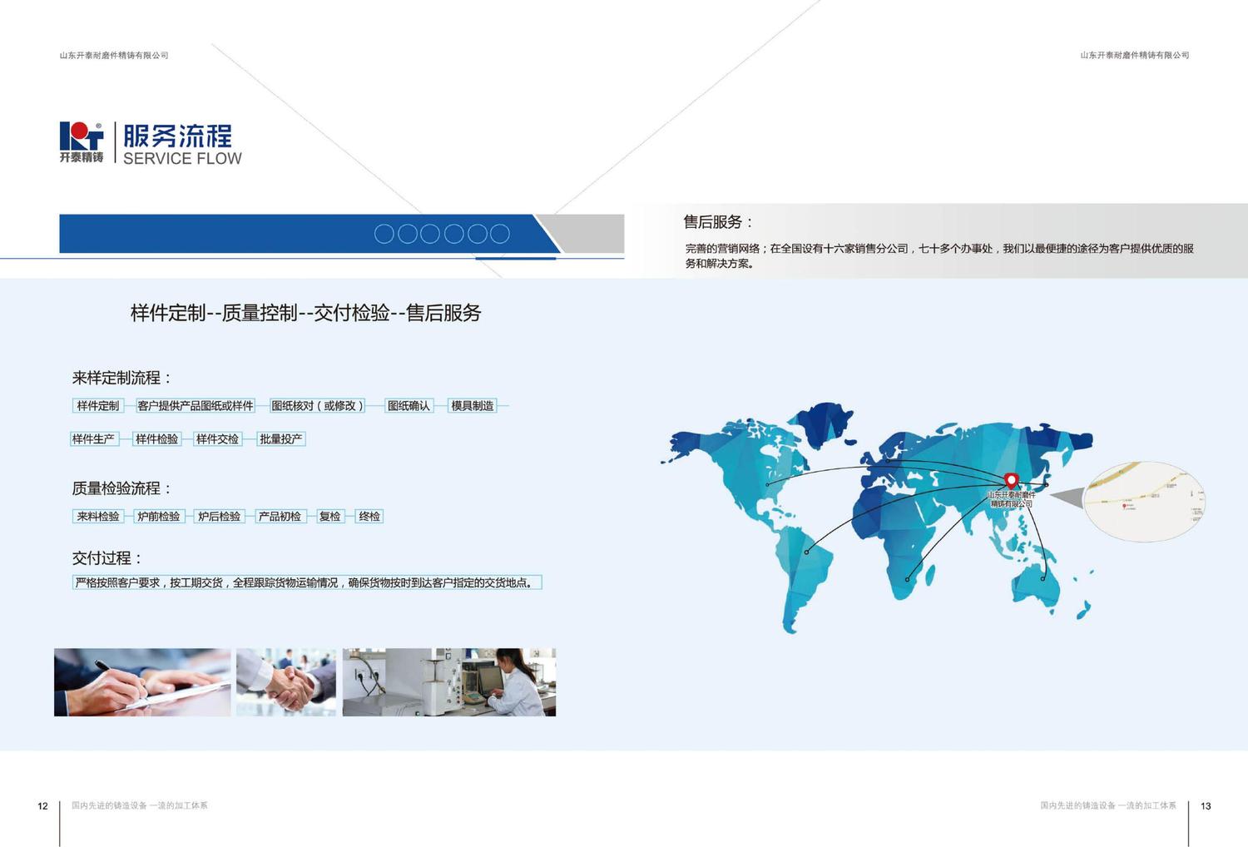1248x847 pixels.
Task: Click the left header company name 山东开泰耐磨件精铸有限公司
Action: pyautogui.click(x=114, y=55)
